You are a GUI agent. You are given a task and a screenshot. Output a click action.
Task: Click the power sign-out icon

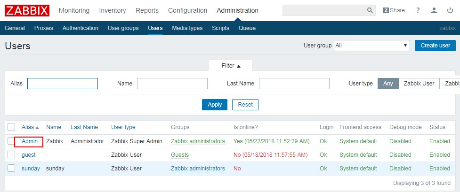pos(450,10)
